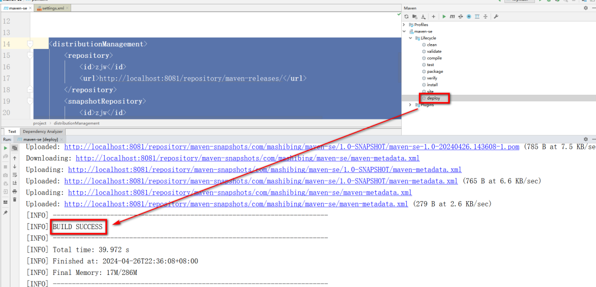Select test lifecycle goal
The height and width of the screenshot is (287, 596).
click(430, 65)
